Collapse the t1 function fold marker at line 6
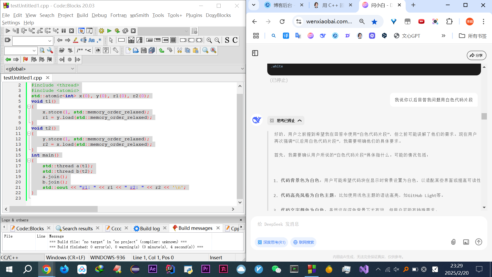The height and width of the screenshot is (277, 492). [x=29, y=106]
